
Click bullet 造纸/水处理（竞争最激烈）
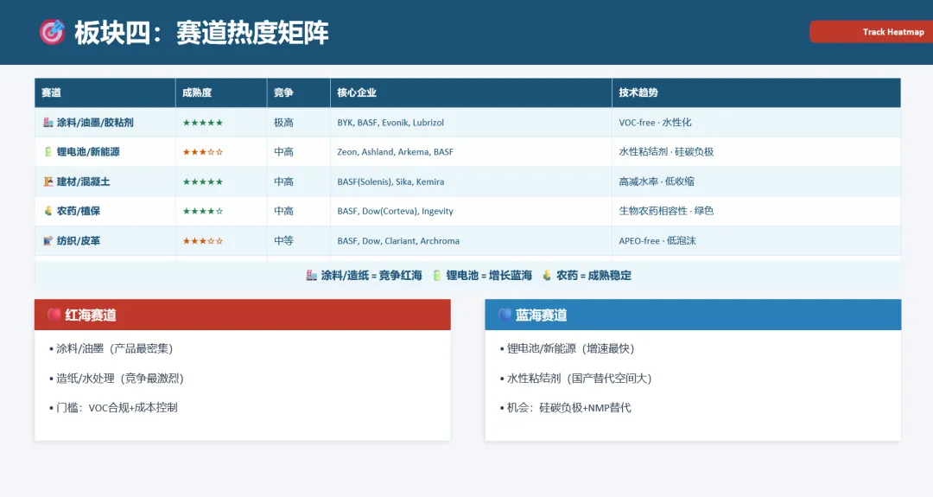tap(117, 378)
